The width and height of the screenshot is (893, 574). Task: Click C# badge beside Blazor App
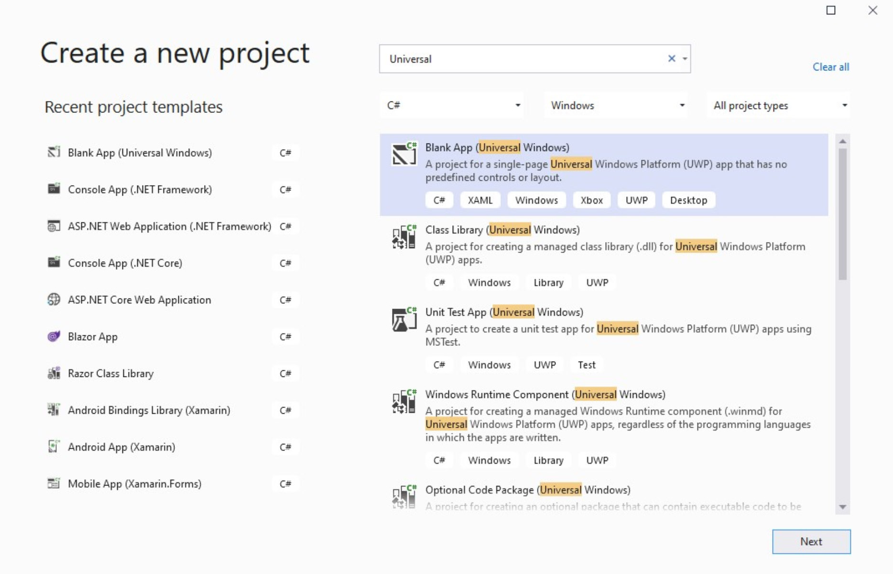285,337
